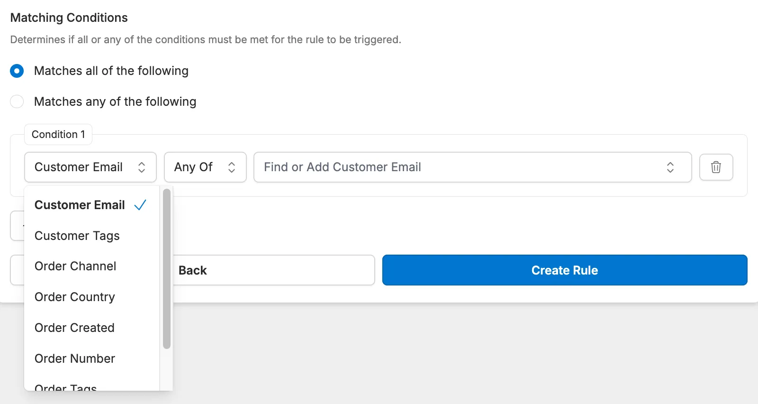Click the Create Rule button
This screenshot has width=758, height=404.
(x=564, y=270)
